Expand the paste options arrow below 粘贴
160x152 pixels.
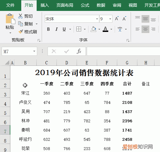[x=10, y=33]
